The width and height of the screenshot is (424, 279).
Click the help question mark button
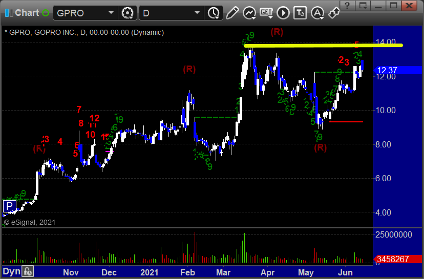point(348,6)
